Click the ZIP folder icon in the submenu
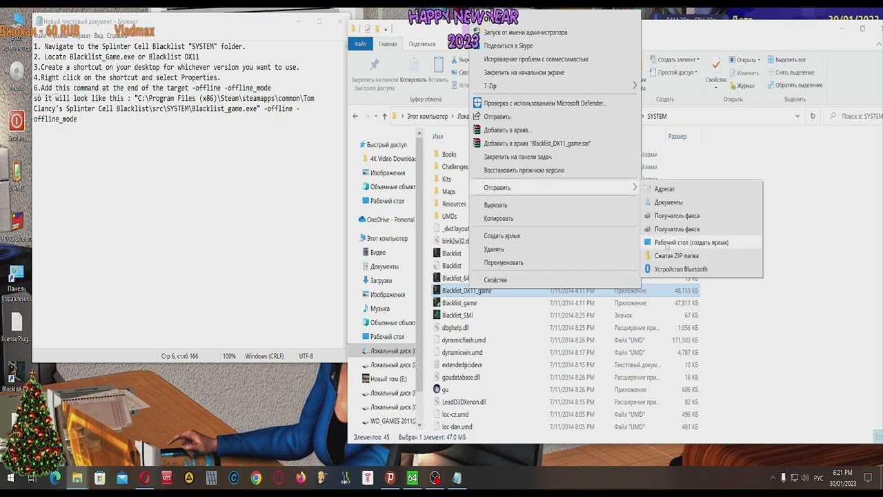Image resolution: width=883 pixels, height=497 pixels. click(647, 255)
